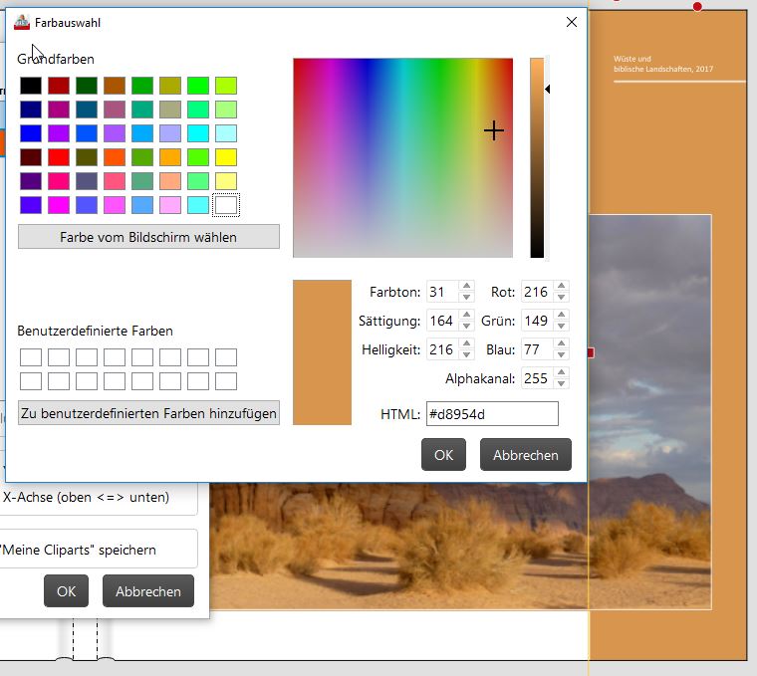Click the desert landscape photo on page
This screenshot has width=757, height=676.
(x=460, y=546)
